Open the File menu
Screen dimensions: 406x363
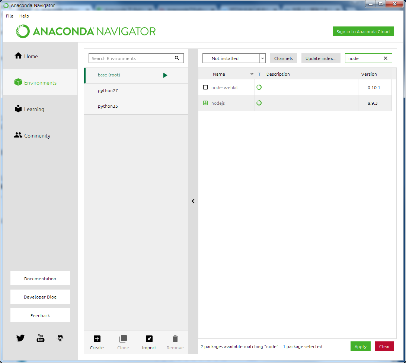[x=9, y=16]
